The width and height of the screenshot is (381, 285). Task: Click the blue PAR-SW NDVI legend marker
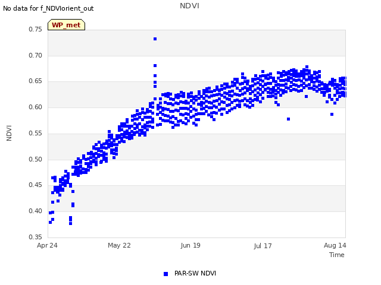[x=165, y=274]
